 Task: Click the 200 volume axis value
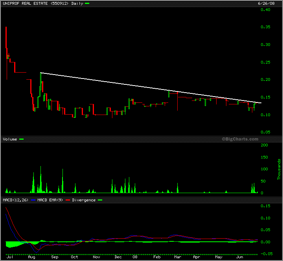[x=265, y=145]
